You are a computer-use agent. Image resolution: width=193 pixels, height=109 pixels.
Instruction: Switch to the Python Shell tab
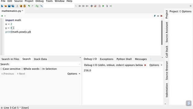[124, 59]
